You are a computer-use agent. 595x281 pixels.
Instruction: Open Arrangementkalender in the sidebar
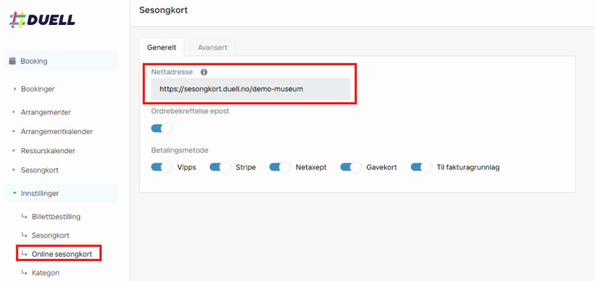click(x=57, y=132)
